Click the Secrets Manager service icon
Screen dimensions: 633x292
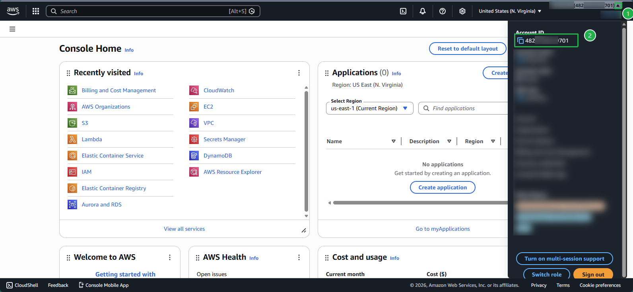[194, 139]
